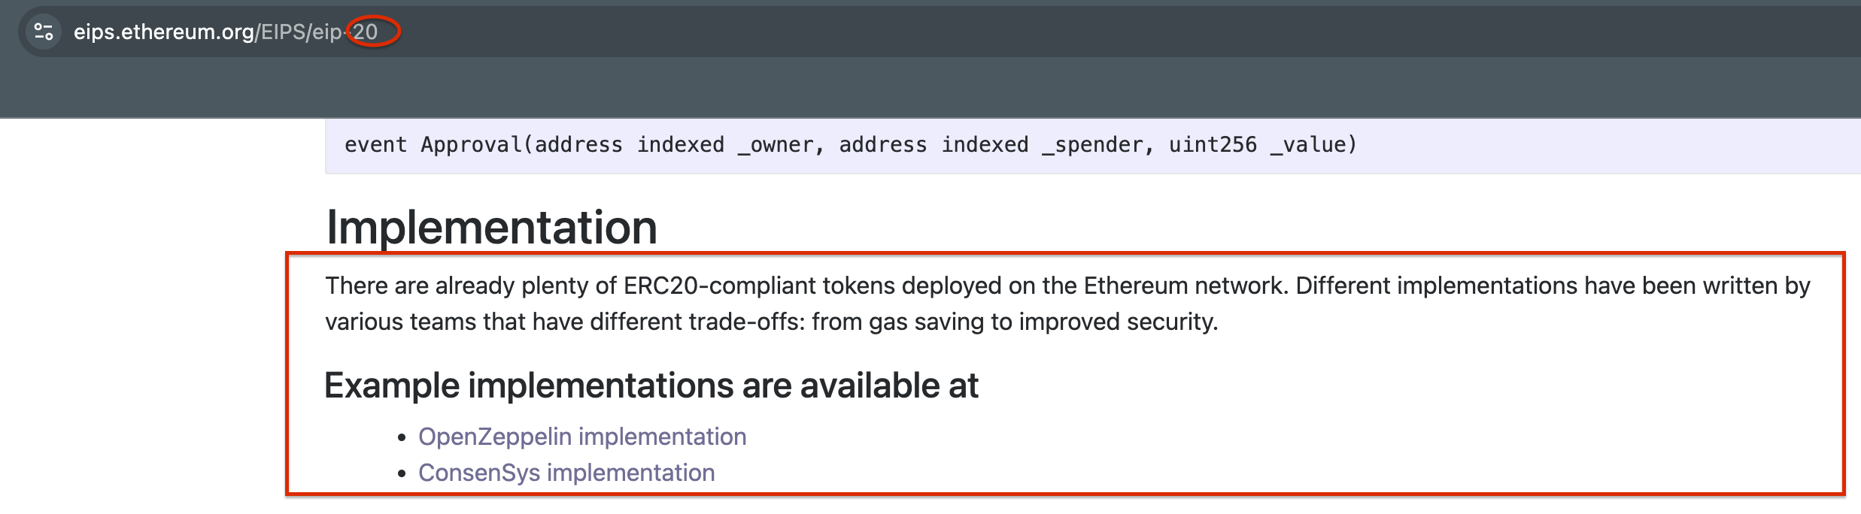Click the circled 20 in the URL
The image size is (1861, 514).
pos(366,32)
